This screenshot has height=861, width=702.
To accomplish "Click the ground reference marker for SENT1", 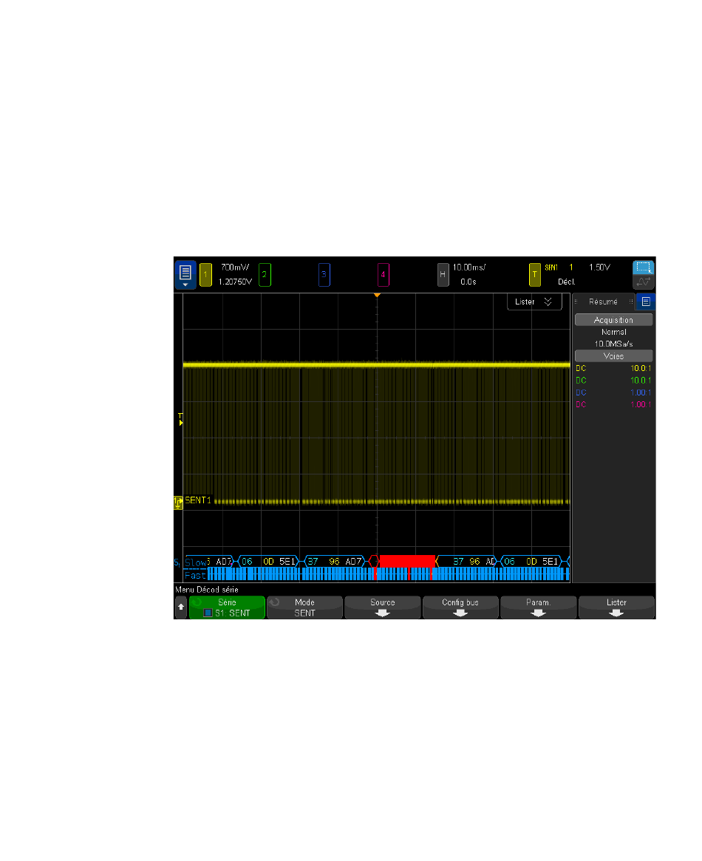I will [178, 503].
